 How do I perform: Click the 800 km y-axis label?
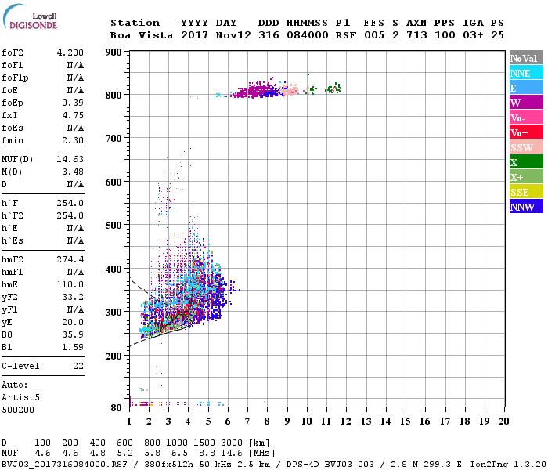tap(114, 95)
